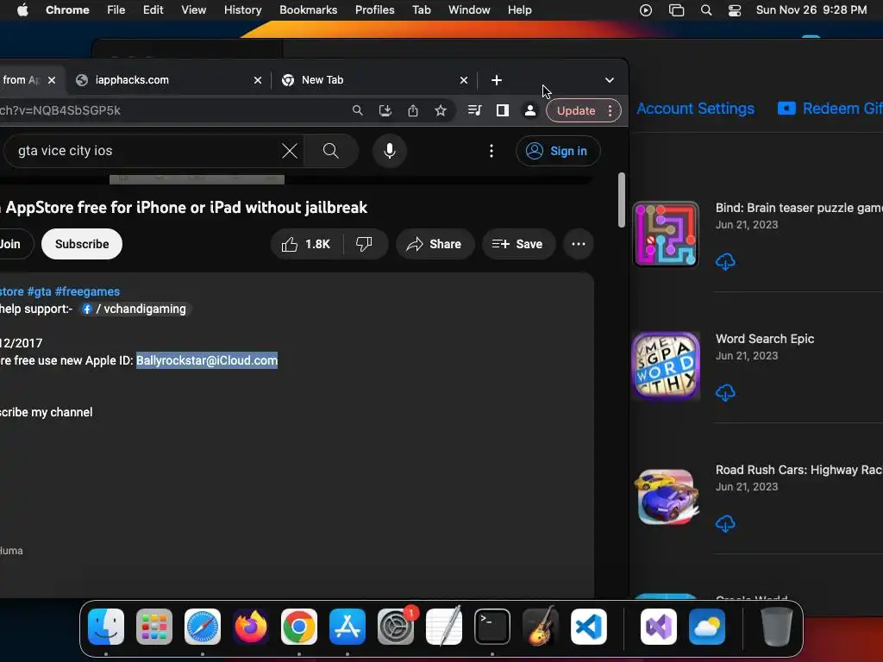Click the Subscribe button
The height and width of the screenshot is (662, 883).
click(x=82, y=244)
